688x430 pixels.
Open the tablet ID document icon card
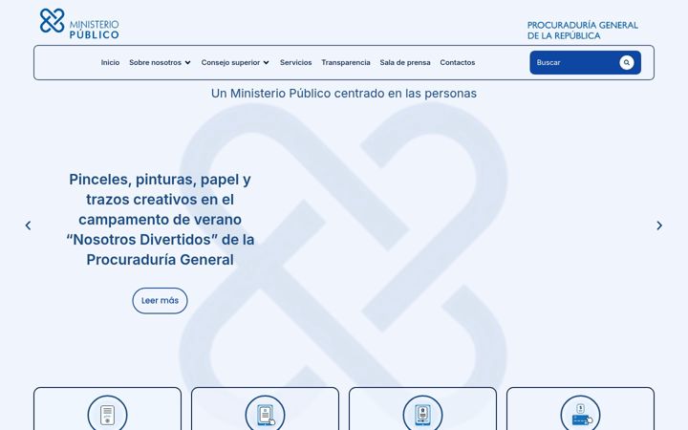[x=422, y=413]
